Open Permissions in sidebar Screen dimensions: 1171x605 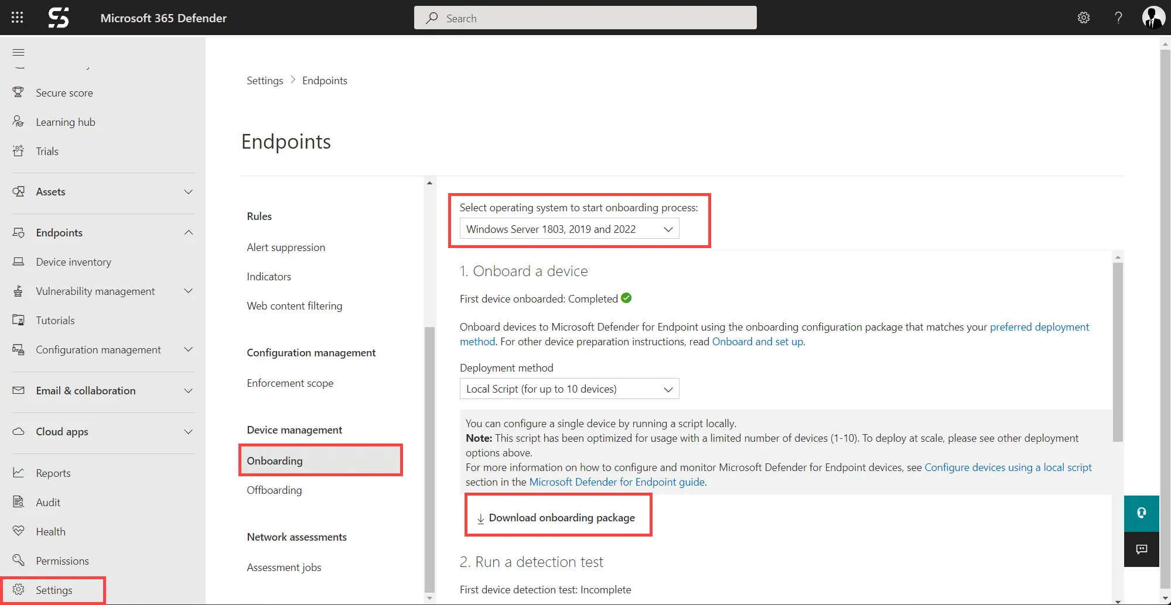click(x=62, y=561)
